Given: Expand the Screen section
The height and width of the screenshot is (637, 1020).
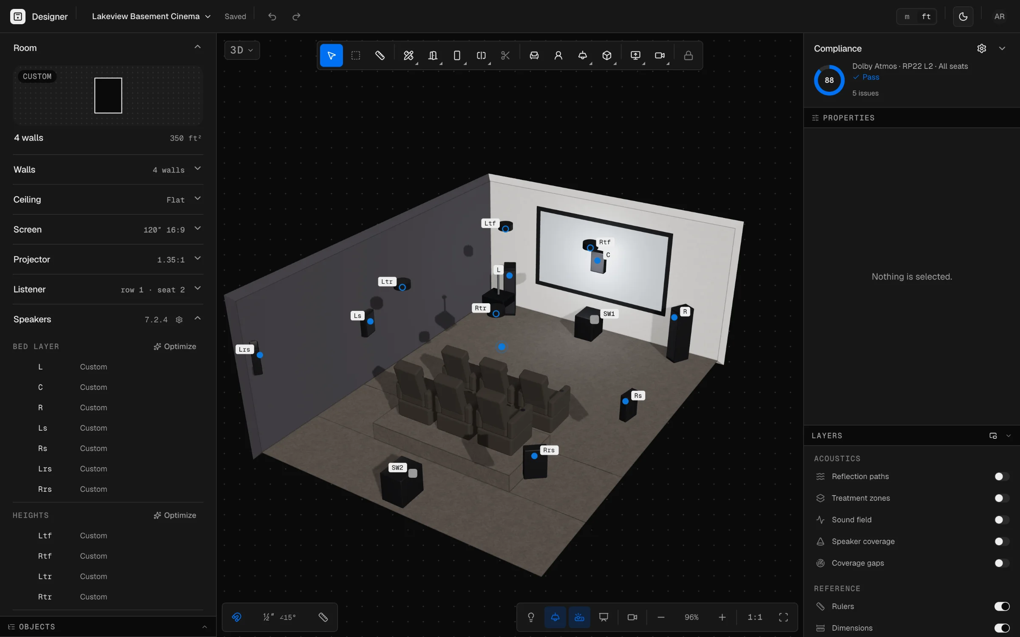Looking at the screenshot, I should (x=108, y=229).
